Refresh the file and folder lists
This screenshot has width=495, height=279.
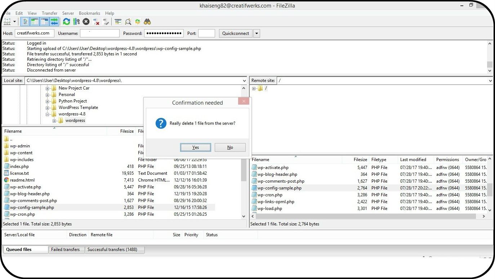pos(66,22)
